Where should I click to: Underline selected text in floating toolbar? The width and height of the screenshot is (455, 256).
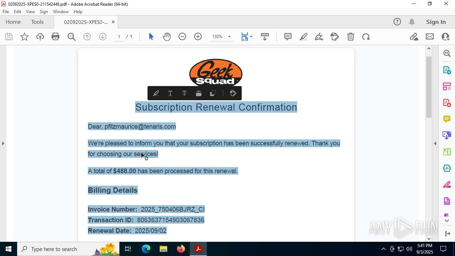point(170,93)
